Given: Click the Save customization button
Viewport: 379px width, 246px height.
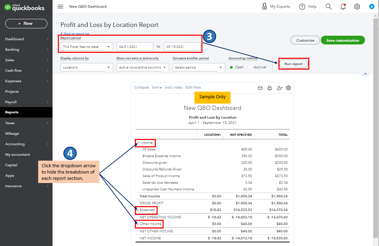Looking at the screenshot, I should (343, 40).
